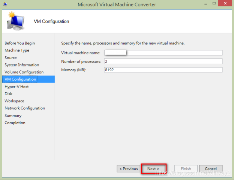Minimize the Converter window

(205, 4)
